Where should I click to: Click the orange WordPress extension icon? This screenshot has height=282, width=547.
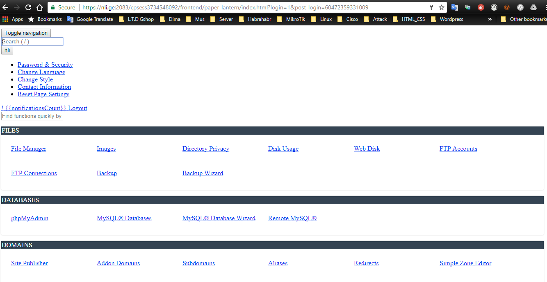tap(507, 7)
